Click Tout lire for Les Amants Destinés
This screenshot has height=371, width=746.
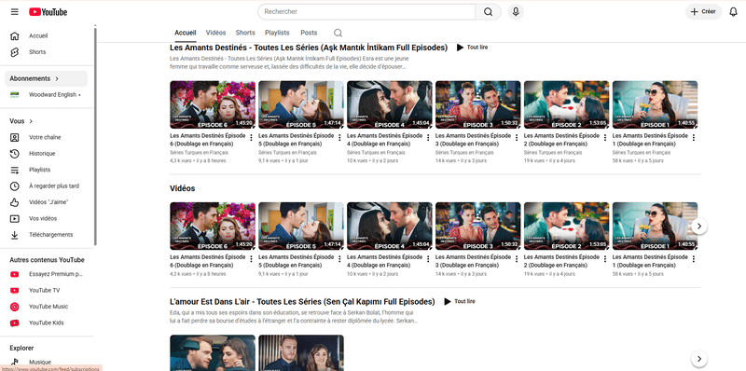472,48
